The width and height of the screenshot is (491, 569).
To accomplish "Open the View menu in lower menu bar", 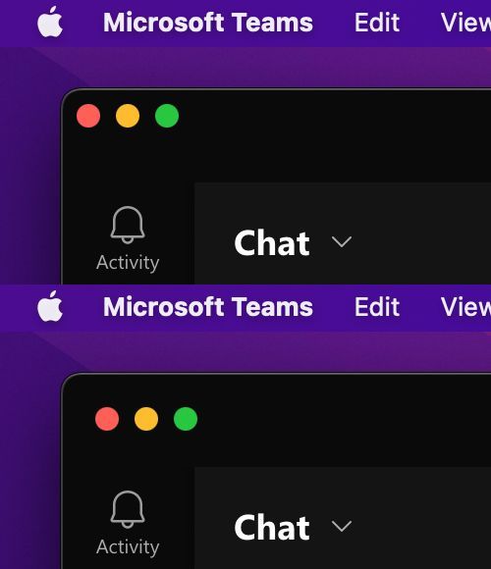I will (465, 307).
